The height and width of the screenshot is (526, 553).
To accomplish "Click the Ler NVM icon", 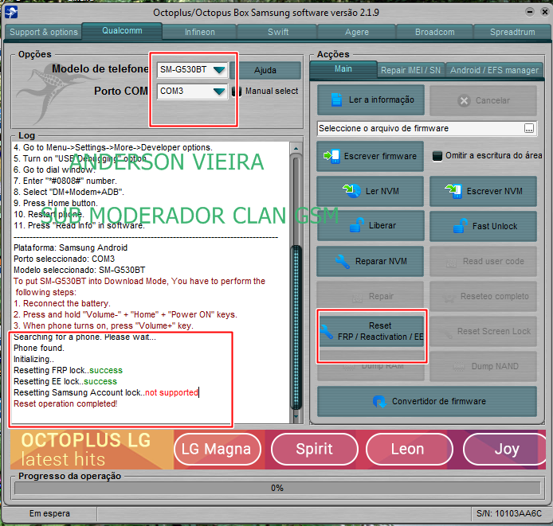I will (x=351, y=191).
